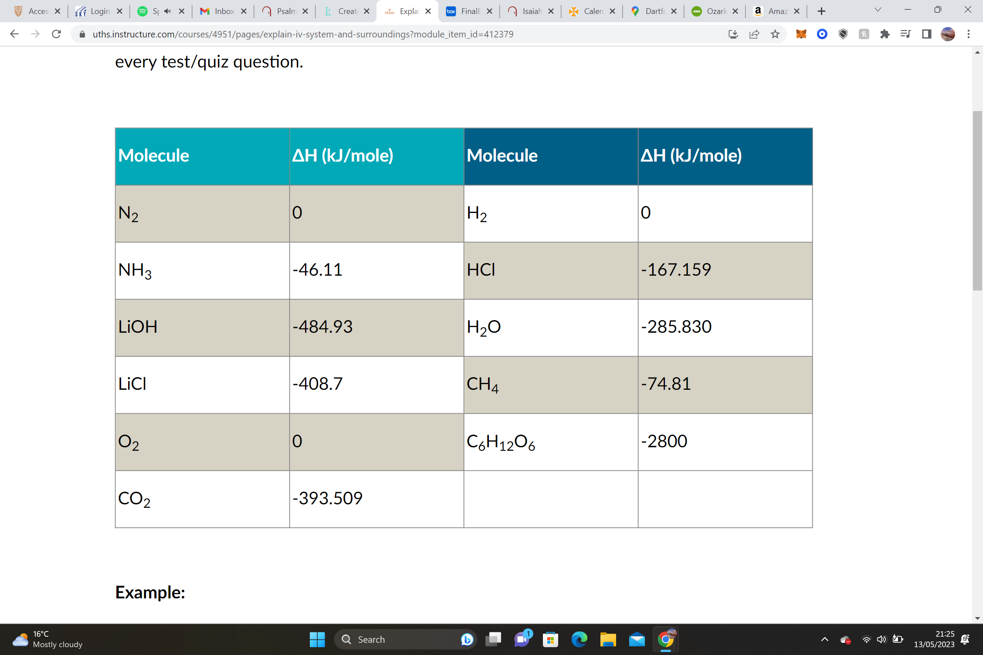Open Task View on taskbar

[x=493, y=639]
